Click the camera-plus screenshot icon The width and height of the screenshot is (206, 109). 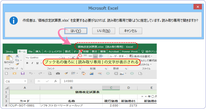click(122, 74)
